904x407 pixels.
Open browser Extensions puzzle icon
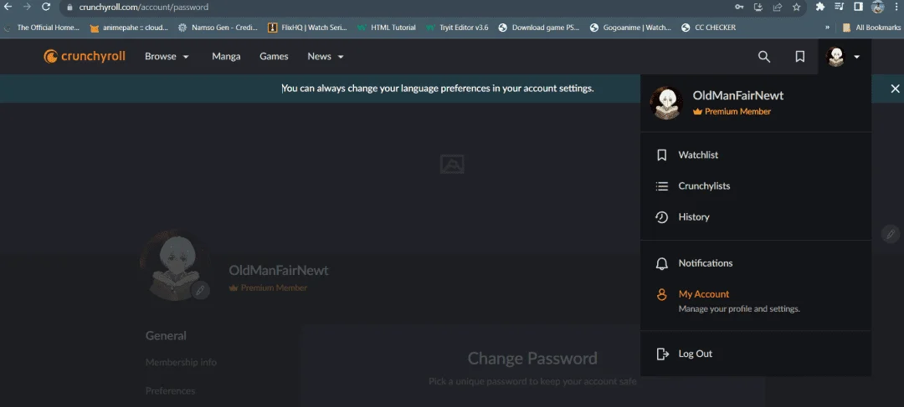[819, 7]
